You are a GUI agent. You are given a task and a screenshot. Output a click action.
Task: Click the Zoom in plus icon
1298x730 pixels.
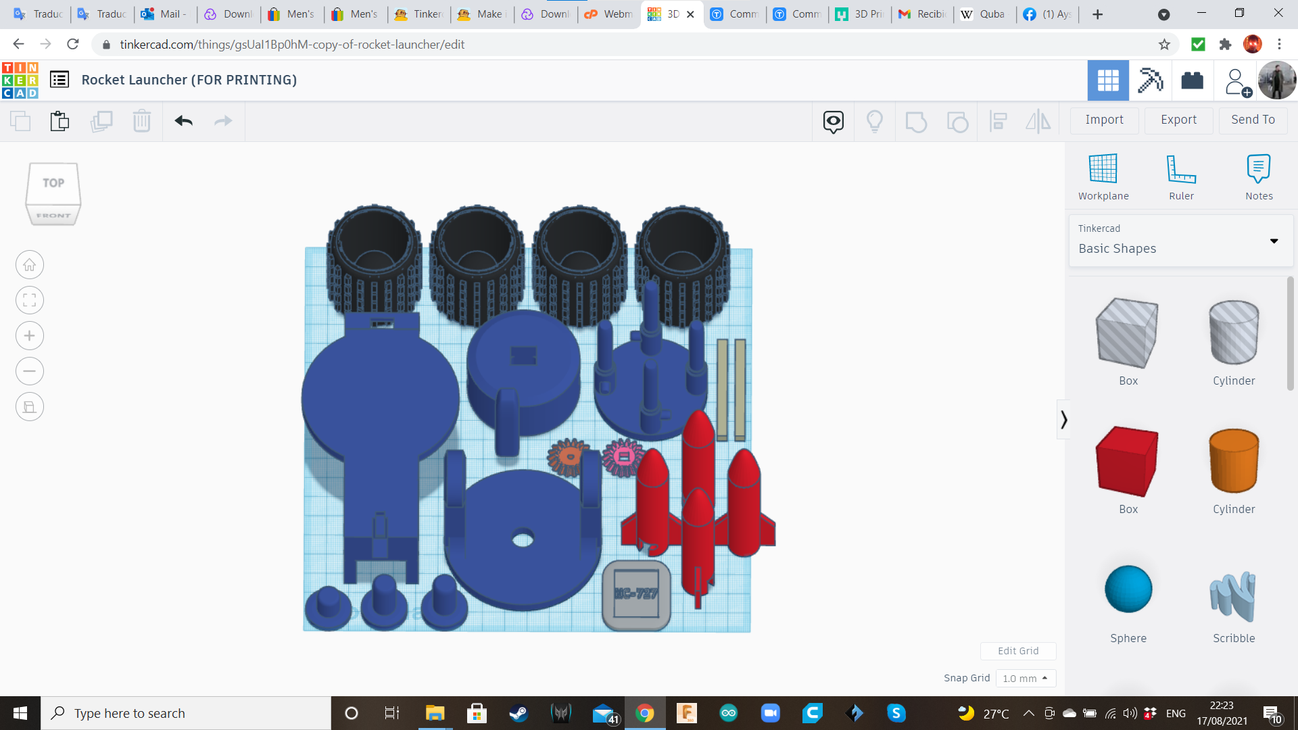[x=30, y=336]
